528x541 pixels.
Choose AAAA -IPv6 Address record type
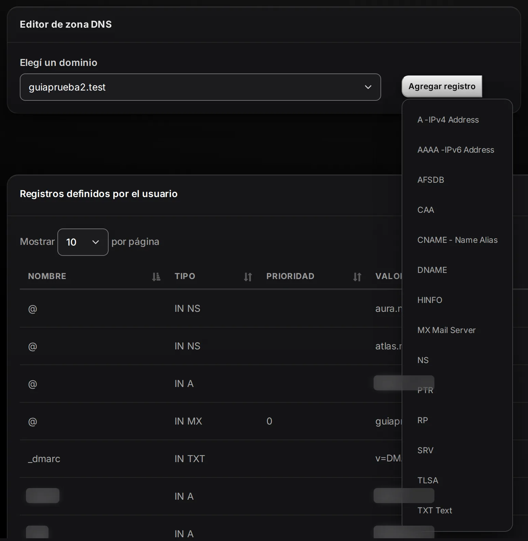pos(456,150)
